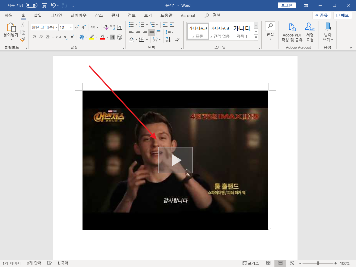Viewport: 356px width, 267px height.
Task: Decrease paragraph indent
Action: click(x=165, y=24)
